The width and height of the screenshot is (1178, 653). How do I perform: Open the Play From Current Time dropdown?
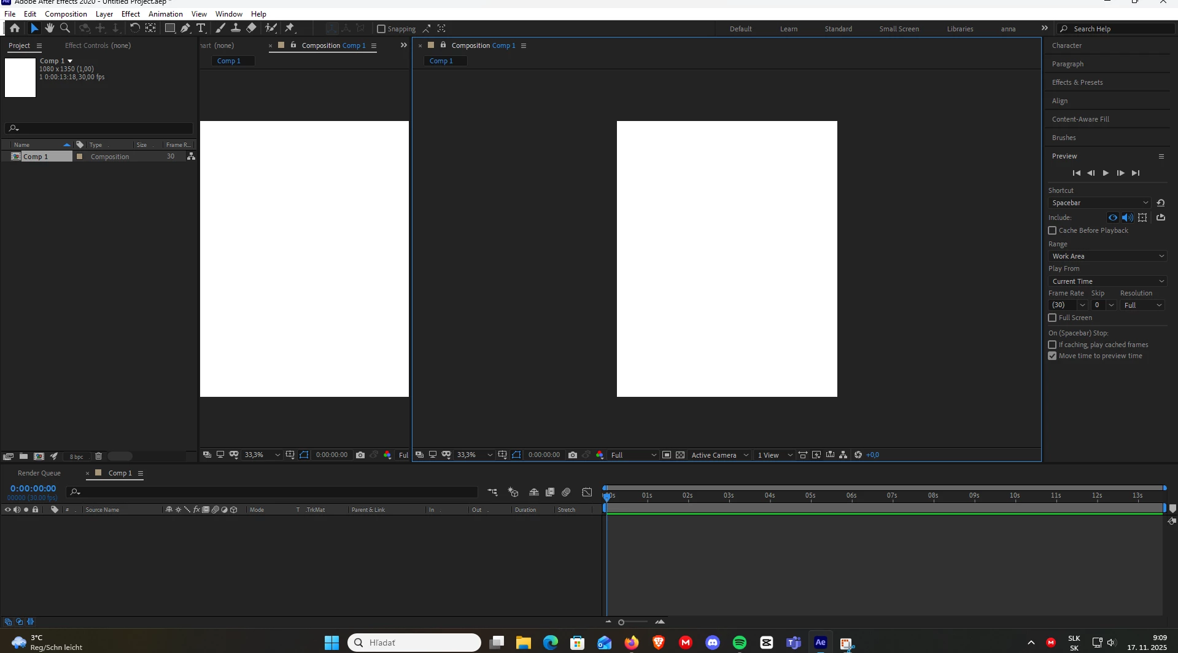point(1107,281)
